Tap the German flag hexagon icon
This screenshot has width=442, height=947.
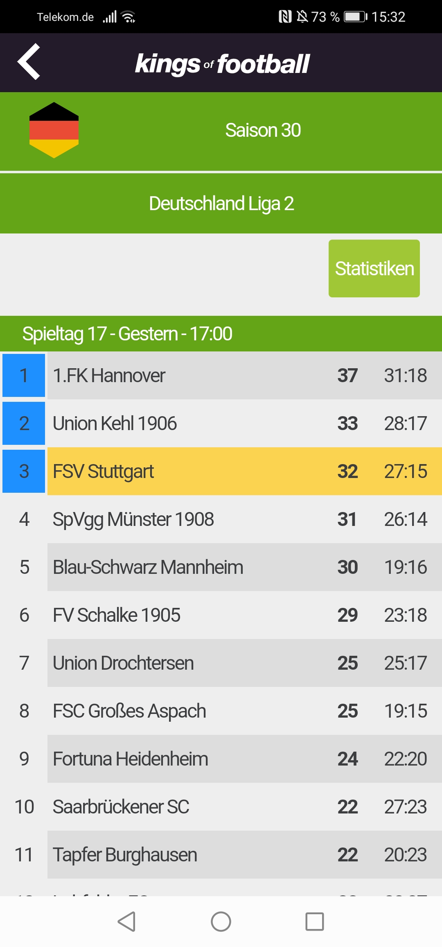click(x=54, y=130)
